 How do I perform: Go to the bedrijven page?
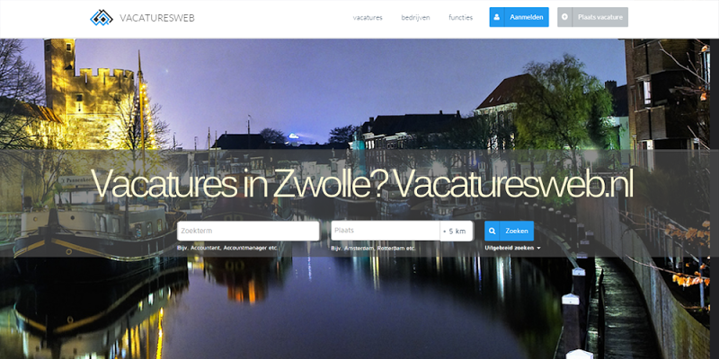pos(415,17)
